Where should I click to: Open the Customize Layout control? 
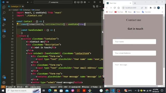(85, 2)
